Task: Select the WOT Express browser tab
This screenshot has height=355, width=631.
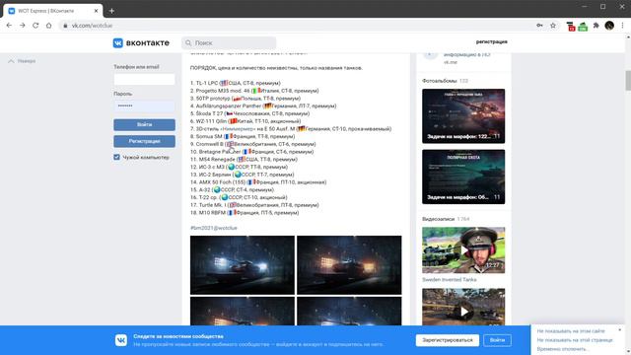Action: coord(52,11)
